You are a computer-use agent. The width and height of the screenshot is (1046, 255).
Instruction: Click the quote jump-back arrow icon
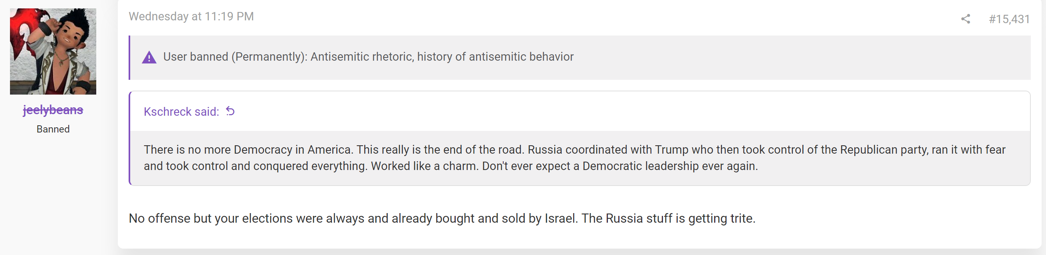[x=230, y=111]
